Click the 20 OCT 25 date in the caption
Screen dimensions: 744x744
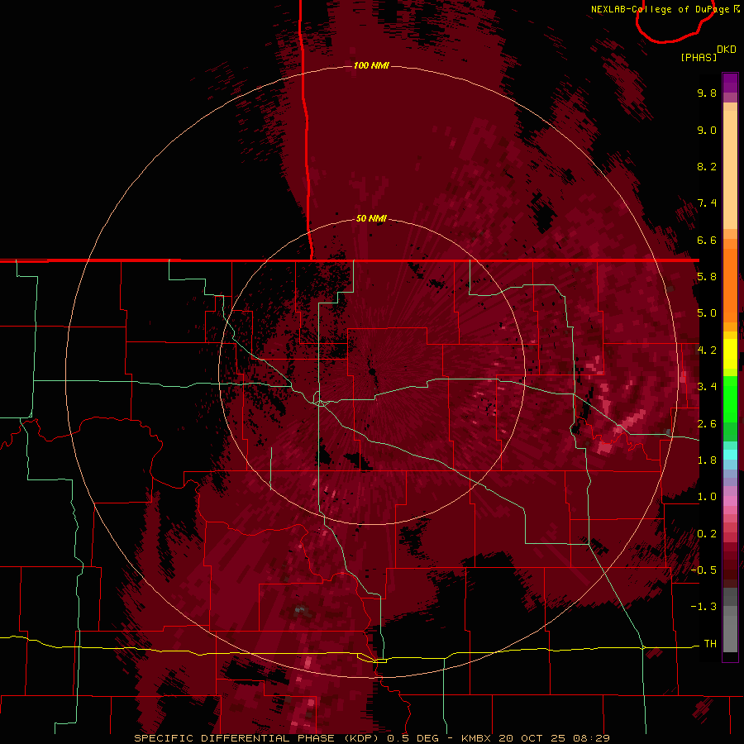coord(533,738)
